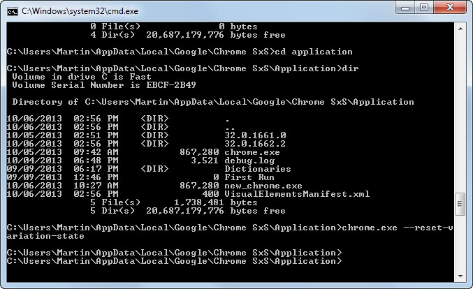Maximize the cmd.exe window
The height and width of the screenshot is (289, 473).
424,7
